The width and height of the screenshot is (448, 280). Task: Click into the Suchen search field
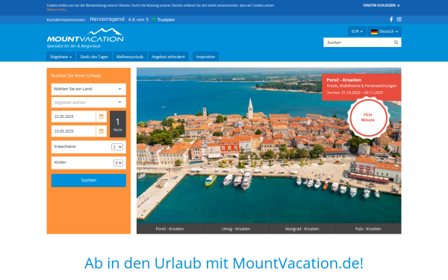tap(358, 43)
